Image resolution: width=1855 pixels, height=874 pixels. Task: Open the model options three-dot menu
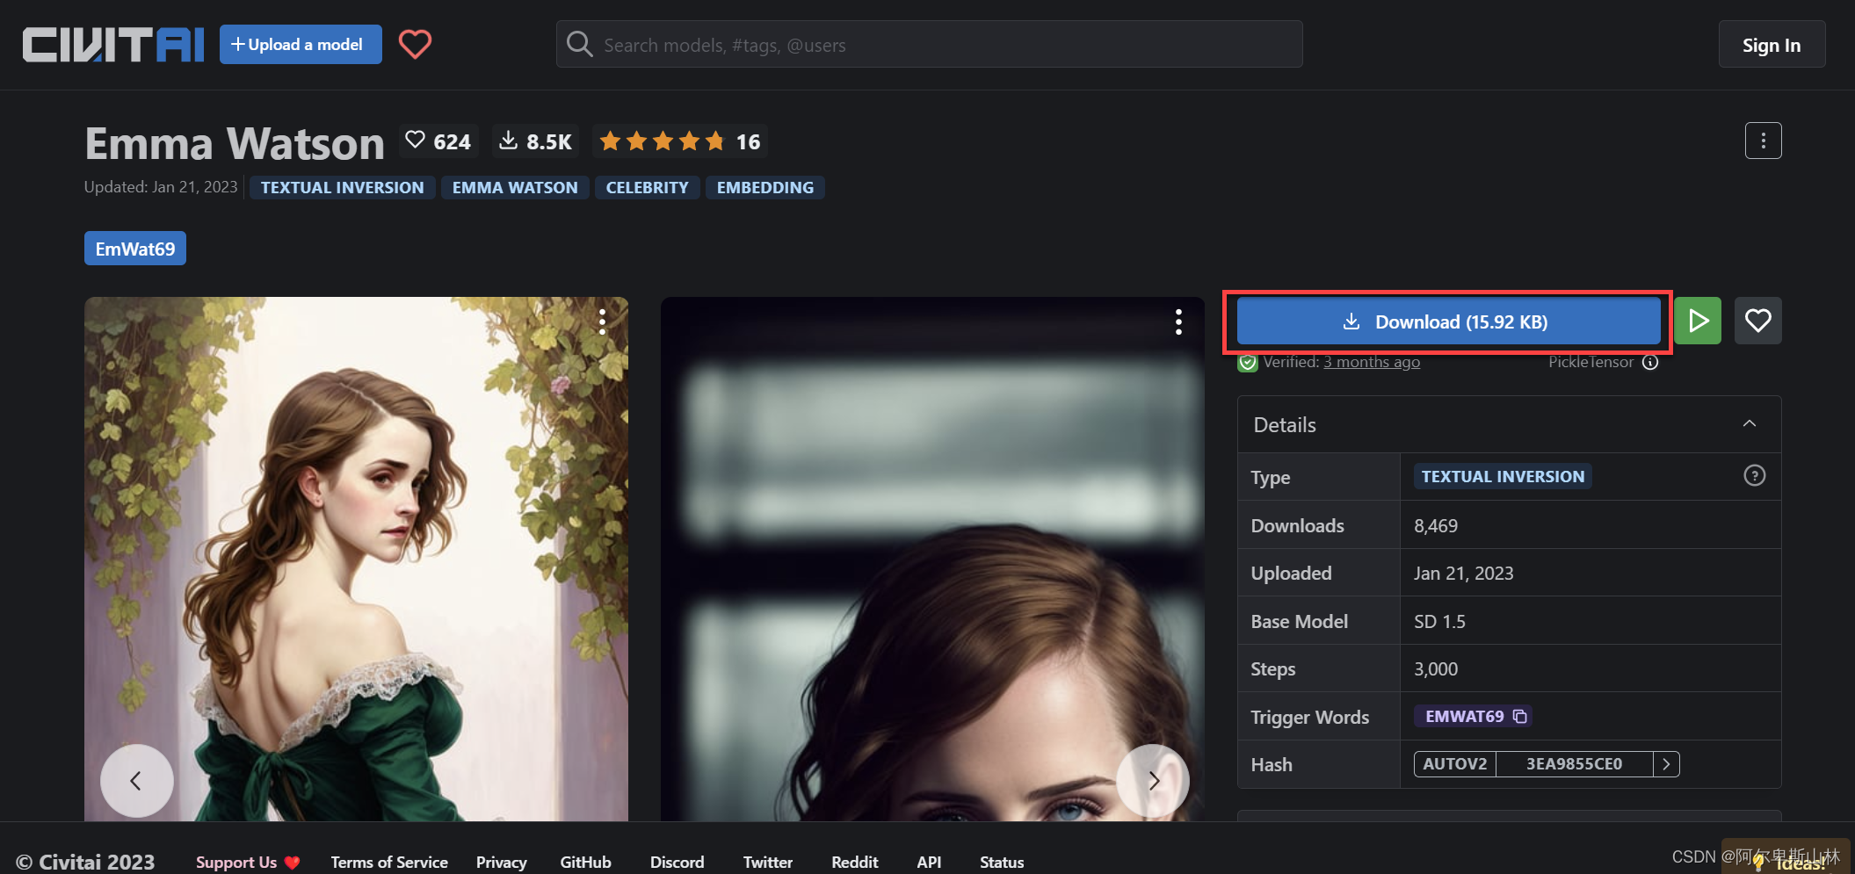coord(1763,141)
